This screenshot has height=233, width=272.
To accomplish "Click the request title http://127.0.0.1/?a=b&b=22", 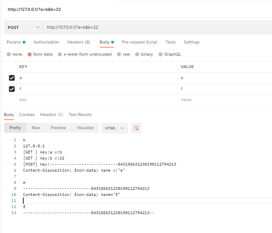I will [34, 9].
